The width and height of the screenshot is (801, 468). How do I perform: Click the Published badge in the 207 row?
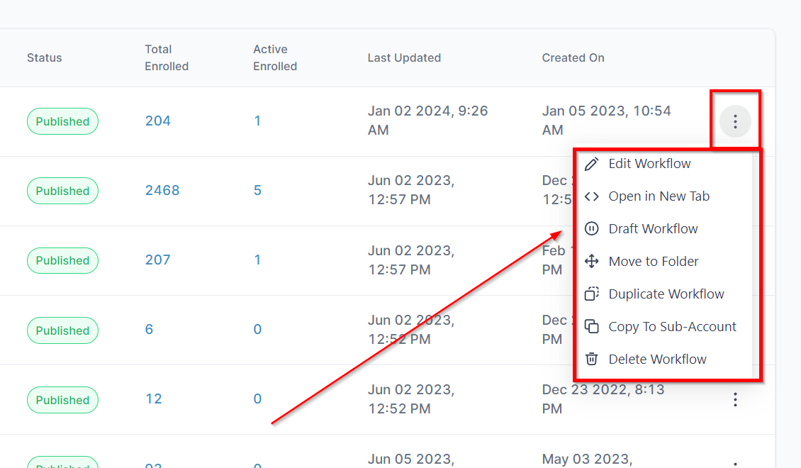tap(62, 260)
